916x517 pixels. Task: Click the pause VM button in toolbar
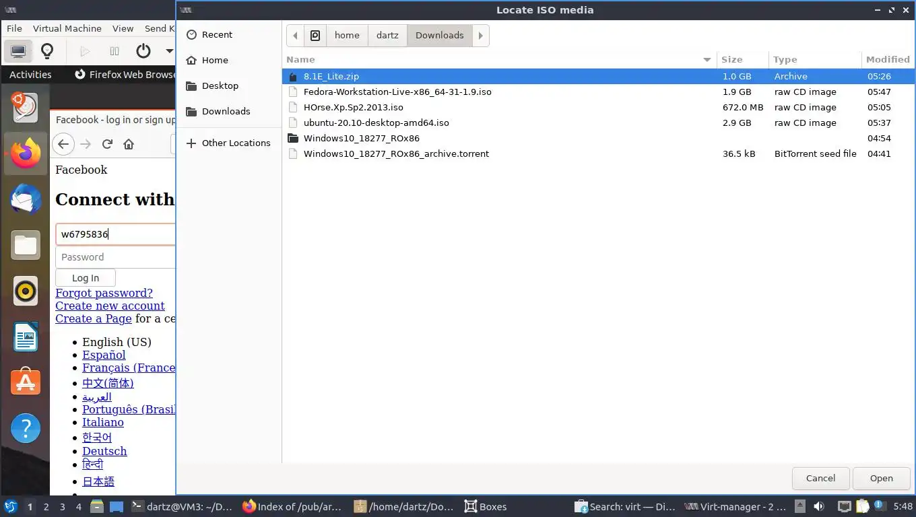114,51
